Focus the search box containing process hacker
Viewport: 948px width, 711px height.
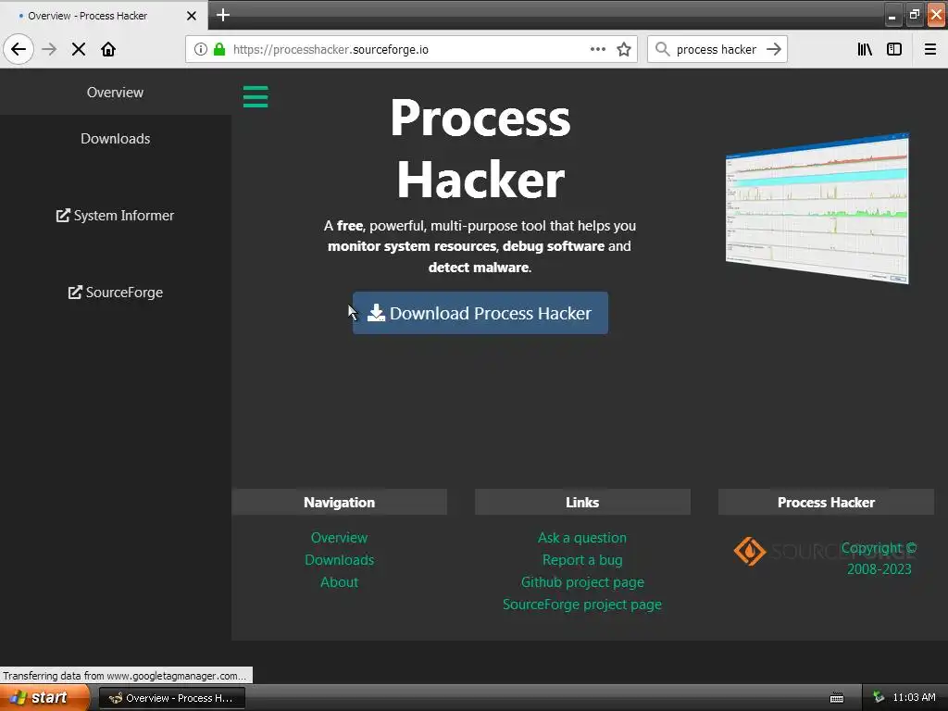tap(716, 49)
